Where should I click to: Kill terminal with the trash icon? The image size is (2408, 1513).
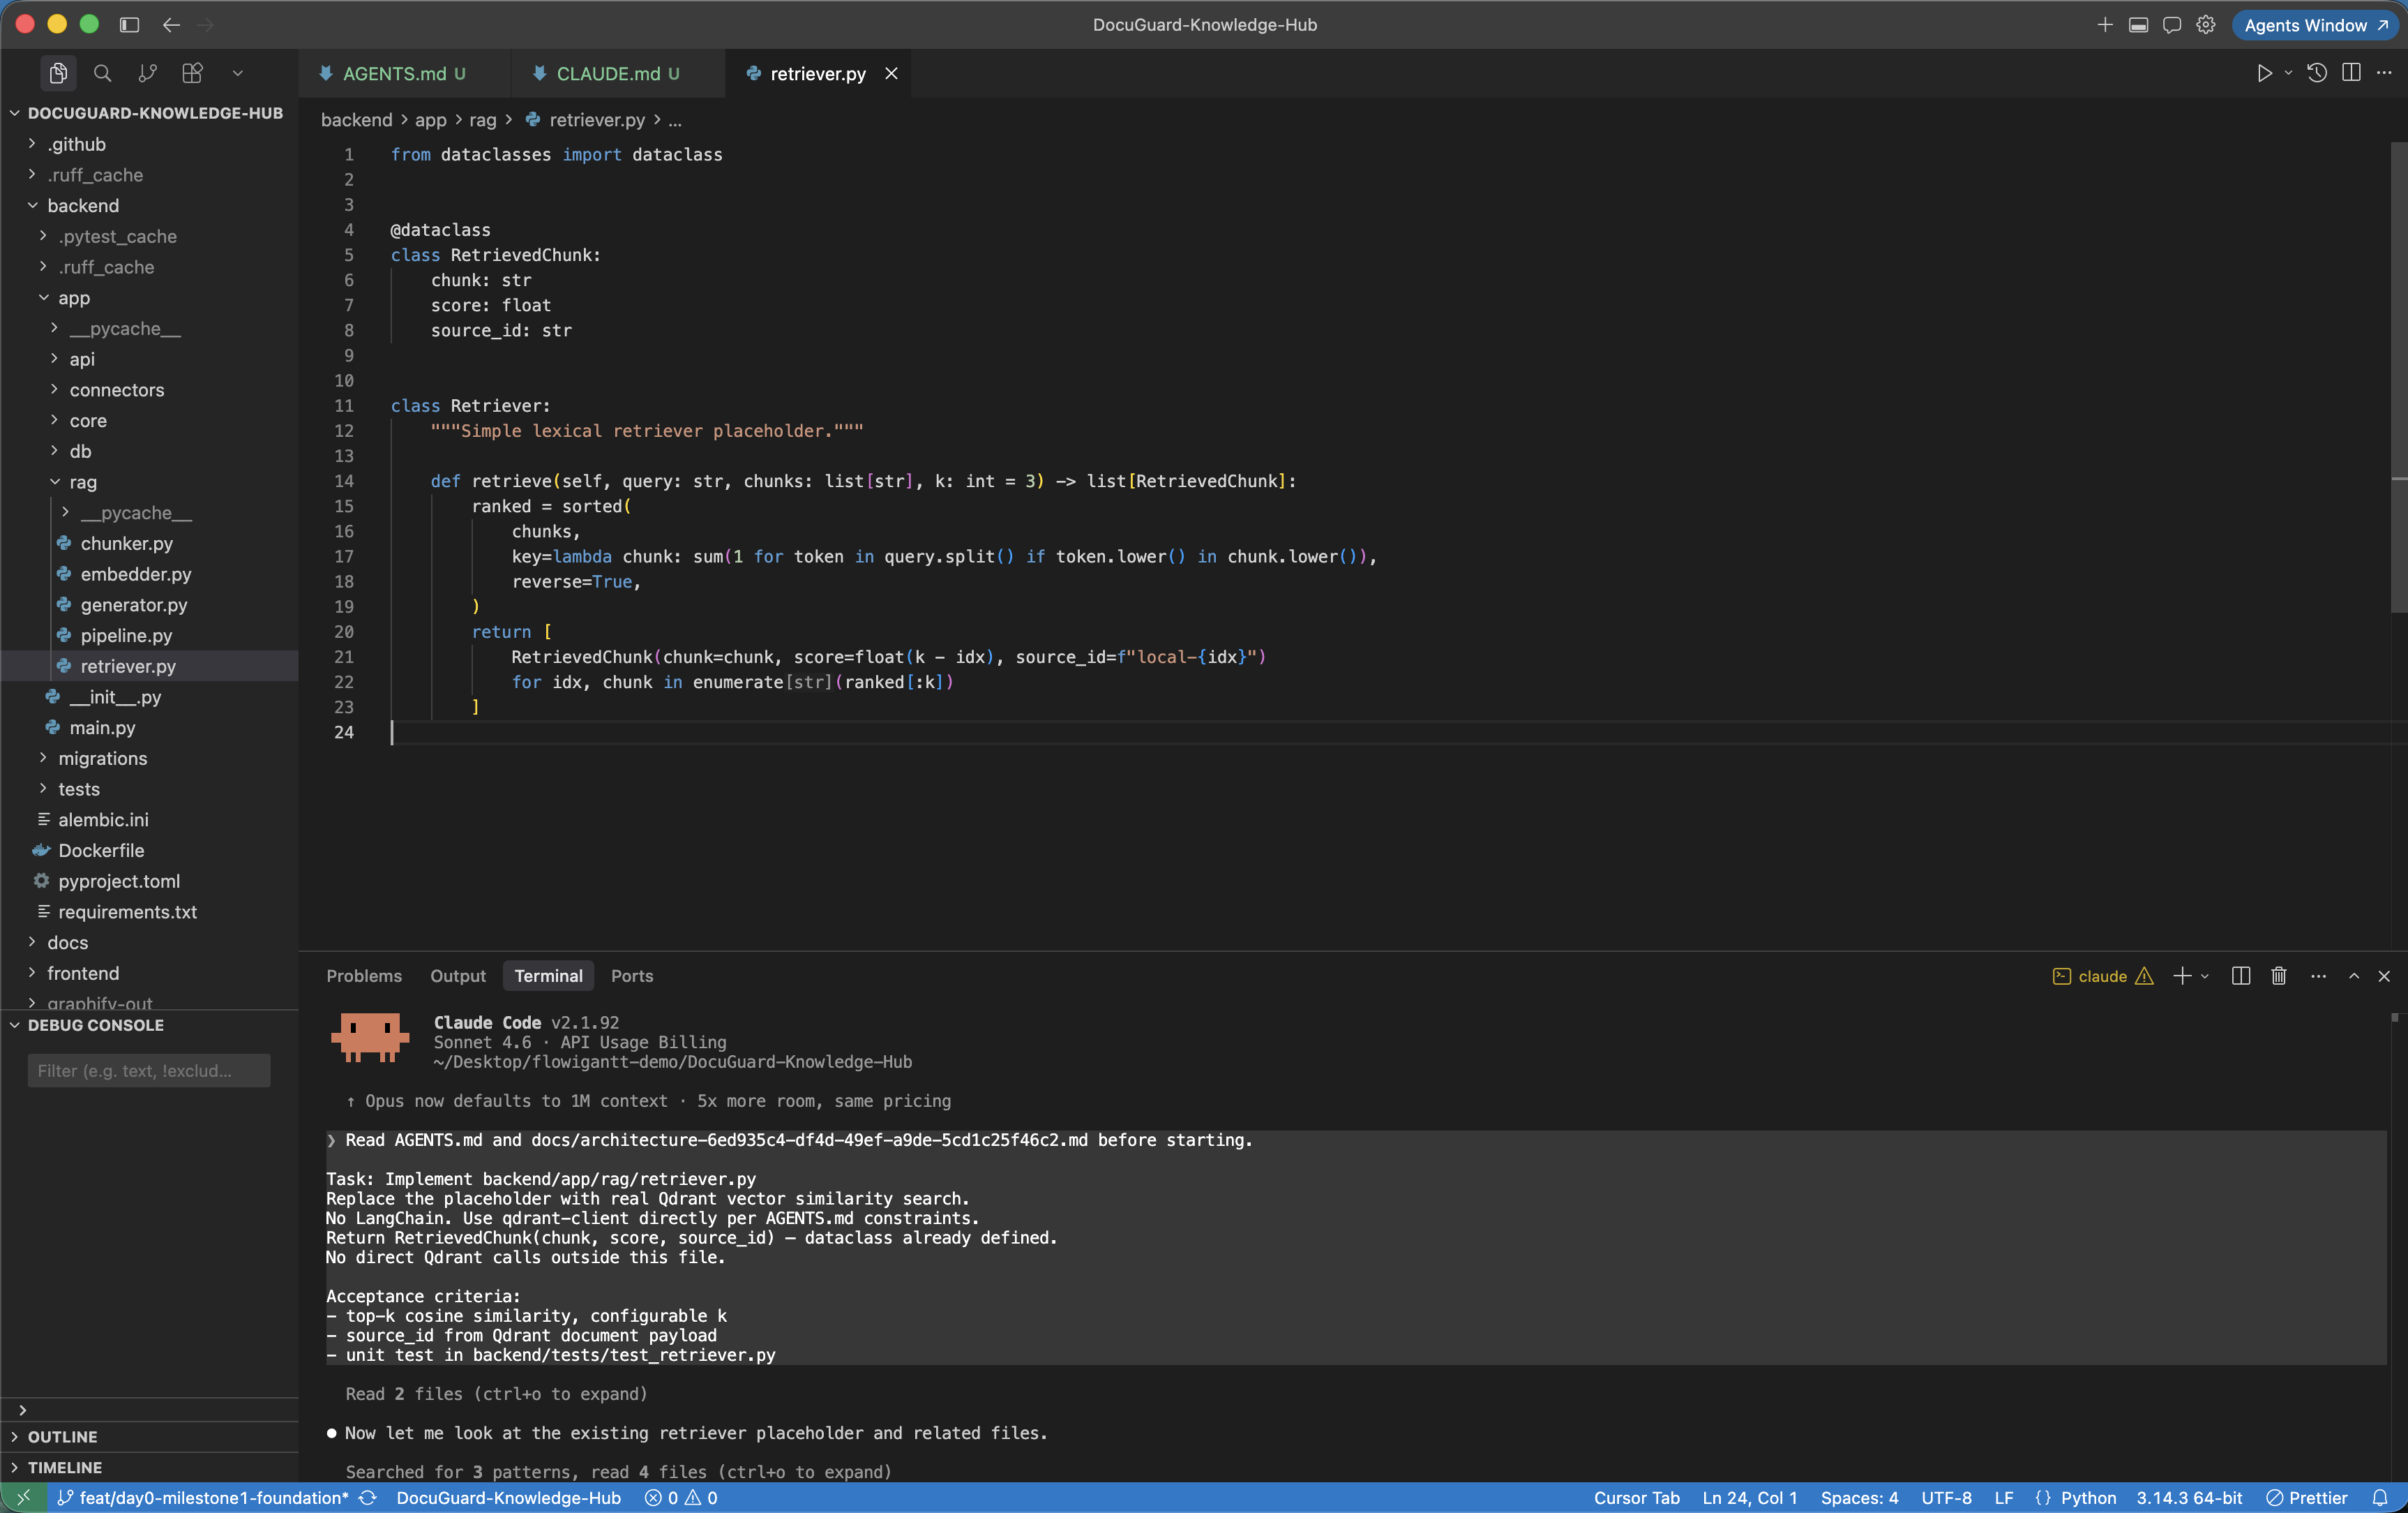[2279, 976]
